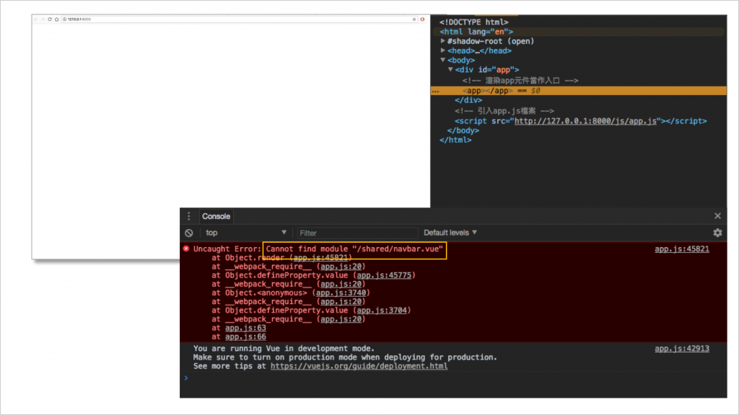Viewport: 739px width, 415px height.
Task: Clear the console with the ban icon
Action: pos(189,233)
